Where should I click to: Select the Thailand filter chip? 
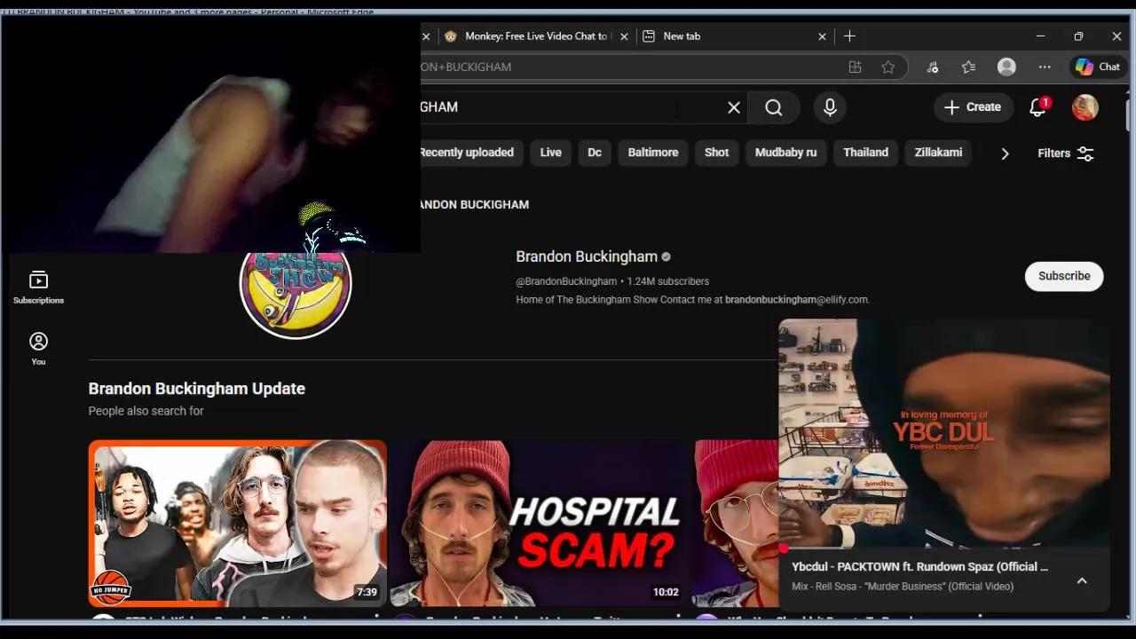coord(865,153)
